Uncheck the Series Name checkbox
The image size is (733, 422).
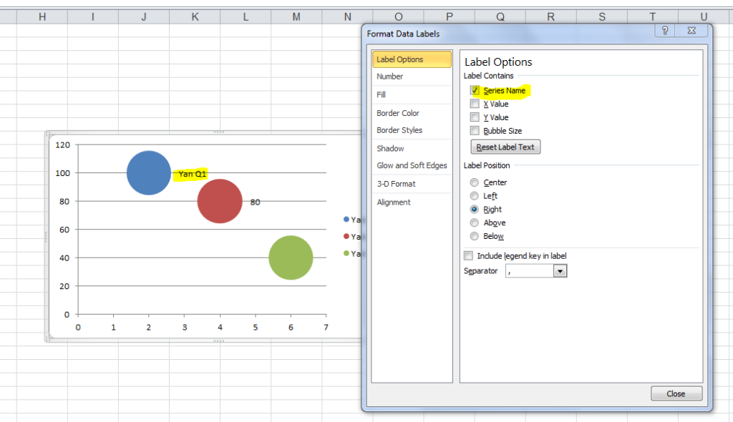(x=475, y=90)
